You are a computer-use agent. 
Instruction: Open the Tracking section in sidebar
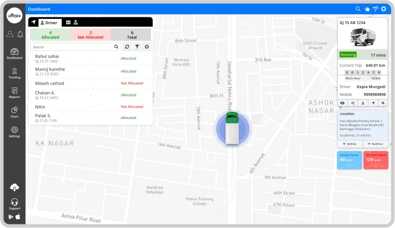coord(14,73)
